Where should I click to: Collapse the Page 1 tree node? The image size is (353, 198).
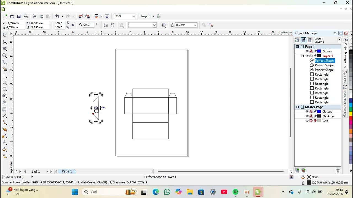tap(297, 47)
